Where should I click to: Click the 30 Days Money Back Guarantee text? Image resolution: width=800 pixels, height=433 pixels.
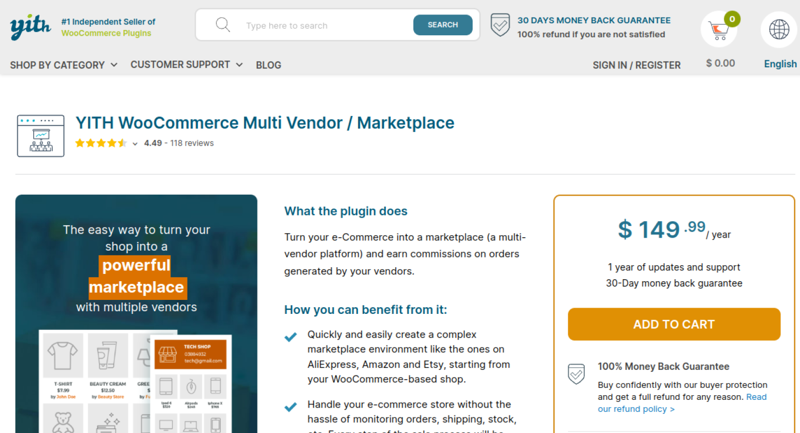(x=594, y=20)
